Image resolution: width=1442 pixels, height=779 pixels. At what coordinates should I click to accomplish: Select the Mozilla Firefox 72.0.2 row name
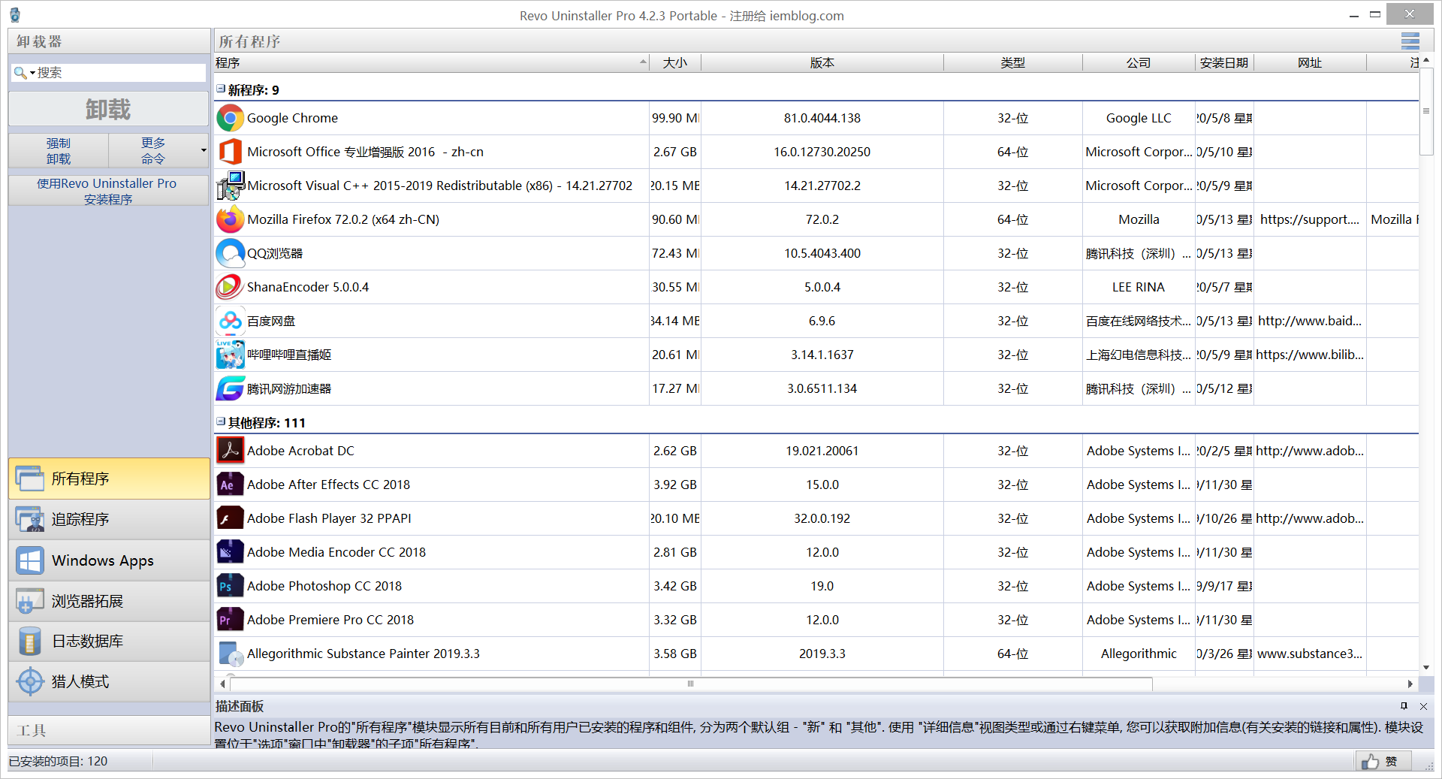[x=343, y=219]
